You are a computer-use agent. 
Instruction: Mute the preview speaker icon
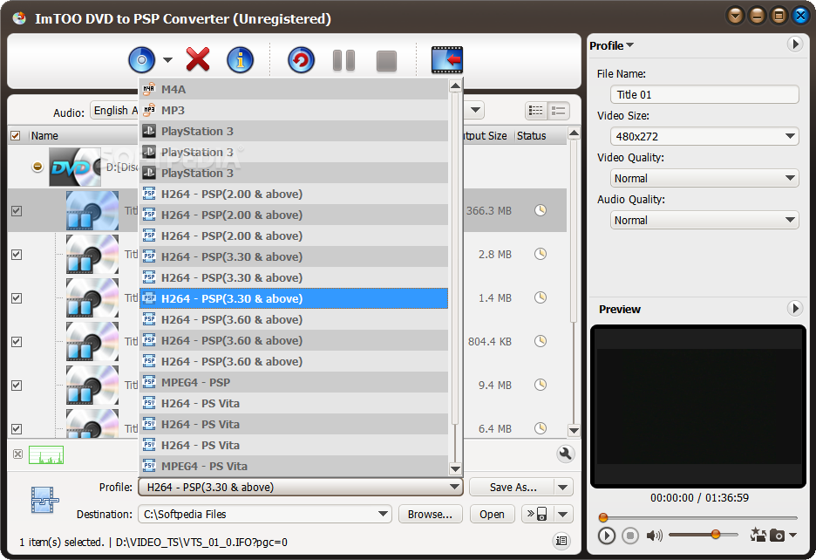point(654,536)
